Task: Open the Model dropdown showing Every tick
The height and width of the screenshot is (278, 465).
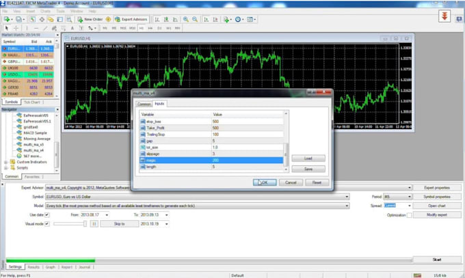Action: (x=347, y=206)
